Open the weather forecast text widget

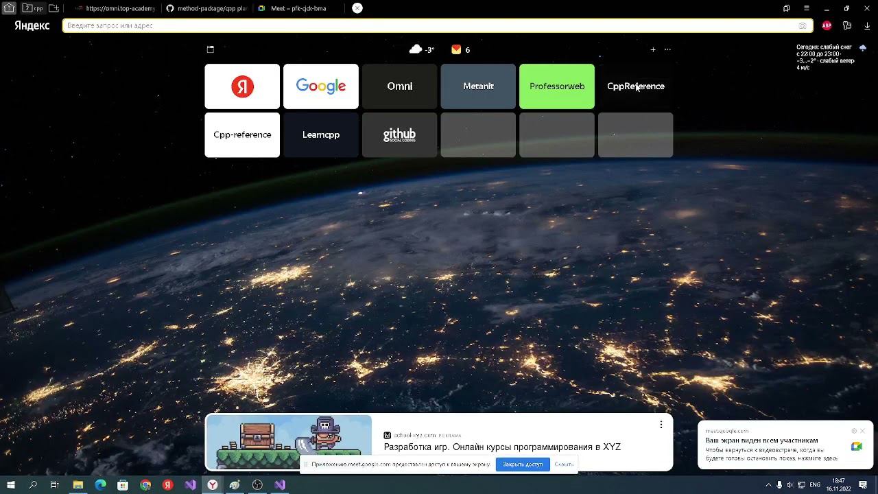[x=826, y=58]
